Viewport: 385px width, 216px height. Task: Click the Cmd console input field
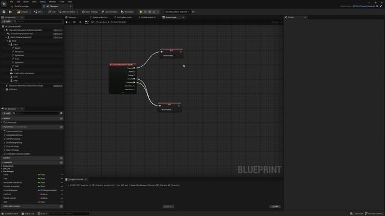pos(69,214)
